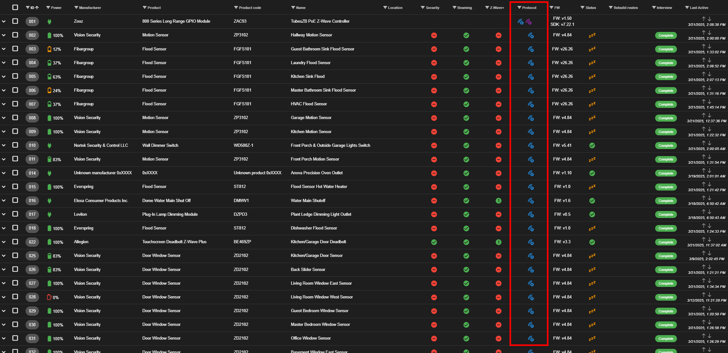
Task: Sort by the Status column header
Action: 591,8
